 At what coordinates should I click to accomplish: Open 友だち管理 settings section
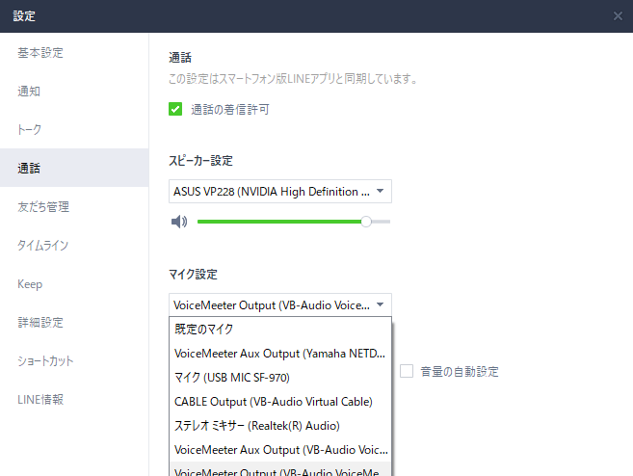(x=74, y=206)
